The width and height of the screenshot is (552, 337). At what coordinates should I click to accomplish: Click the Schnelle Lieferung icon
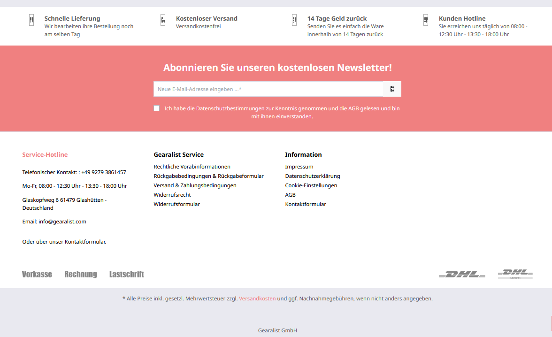pyautogui.click(x=31, y=20)
